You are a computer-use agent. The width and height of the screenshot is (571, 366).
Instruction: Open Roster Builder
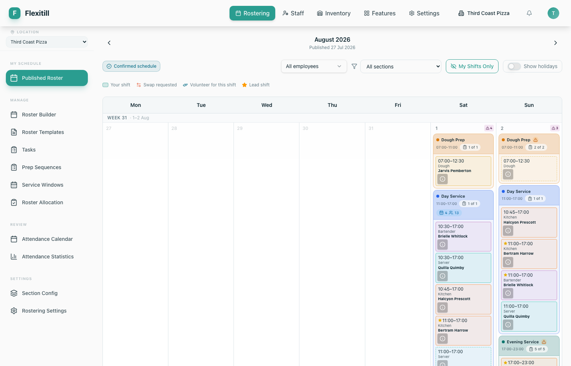pyautogui.click(x=47, y=115)
